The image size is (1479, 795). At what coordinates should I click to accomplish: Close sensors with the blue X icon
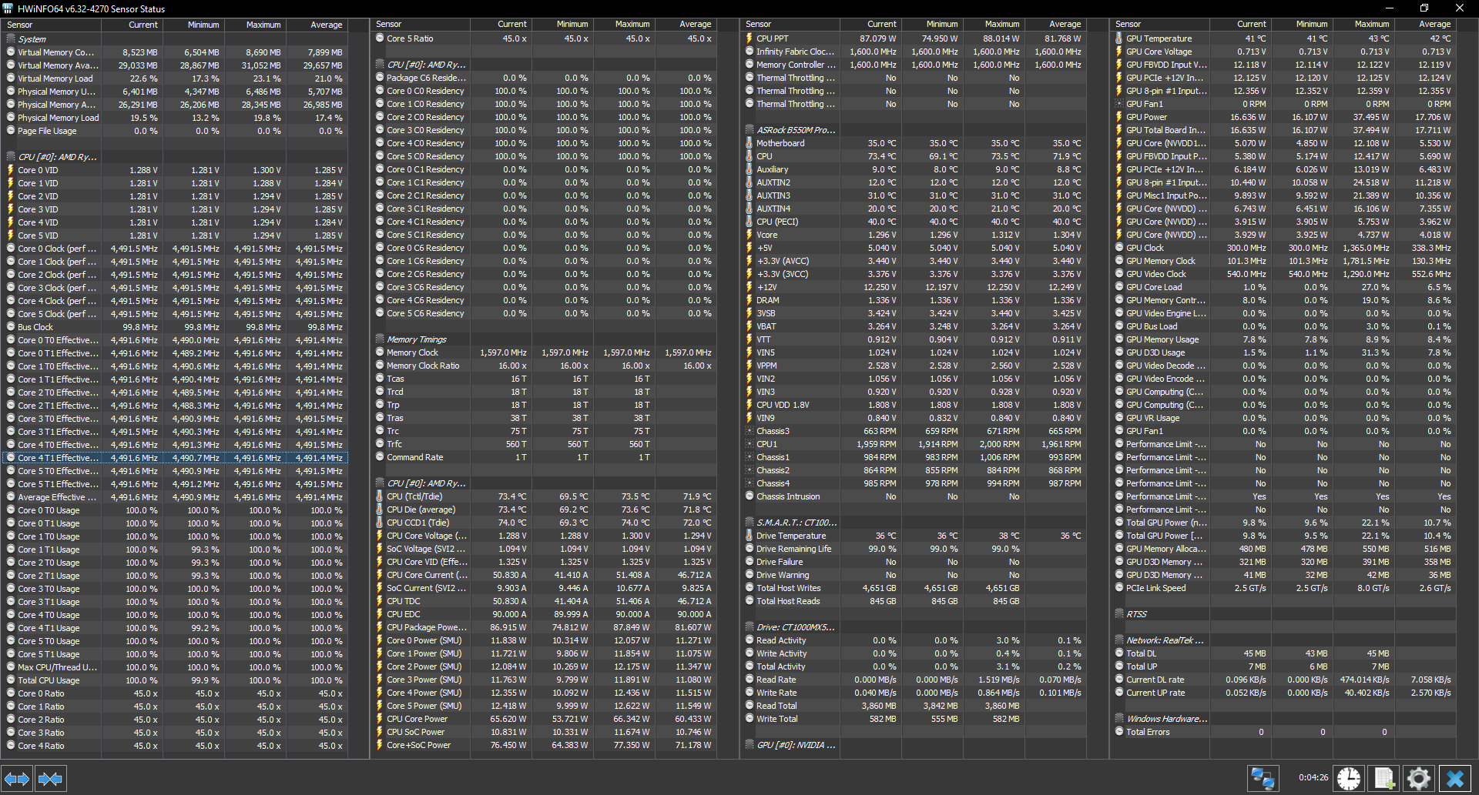pos(1454,779)
